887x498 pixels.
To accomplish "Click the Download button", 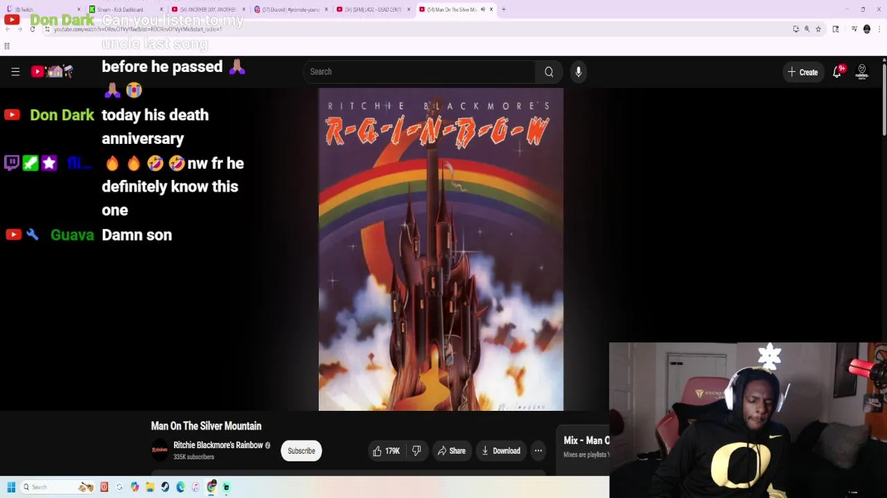I will coord(500,451).
